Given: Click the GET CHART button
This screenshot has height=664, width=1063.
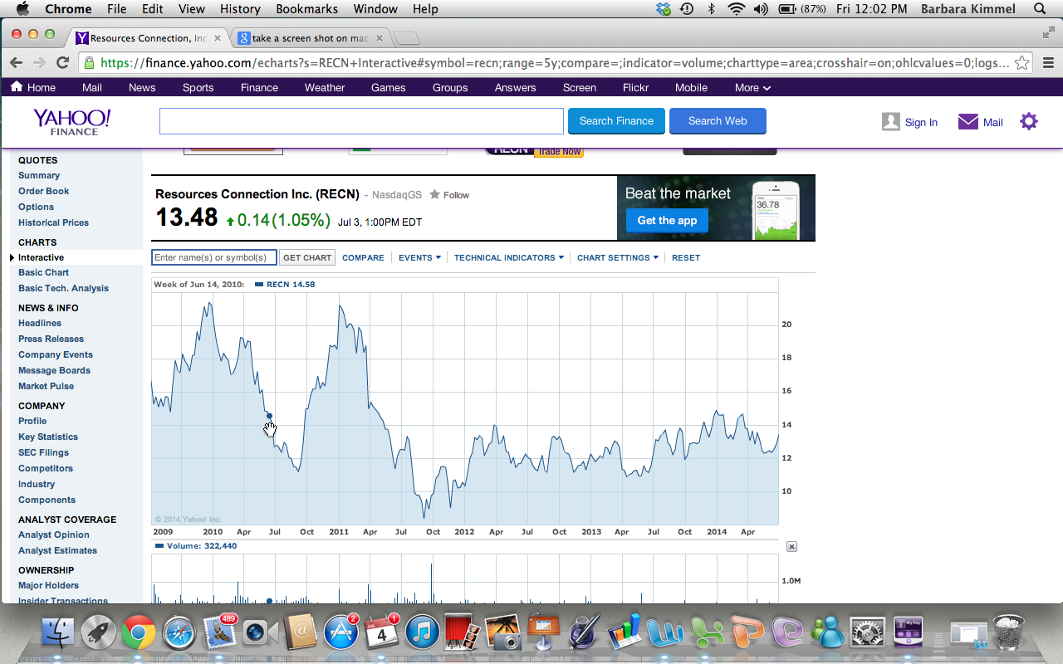Looking at the screenshot, I should (307, 257).
